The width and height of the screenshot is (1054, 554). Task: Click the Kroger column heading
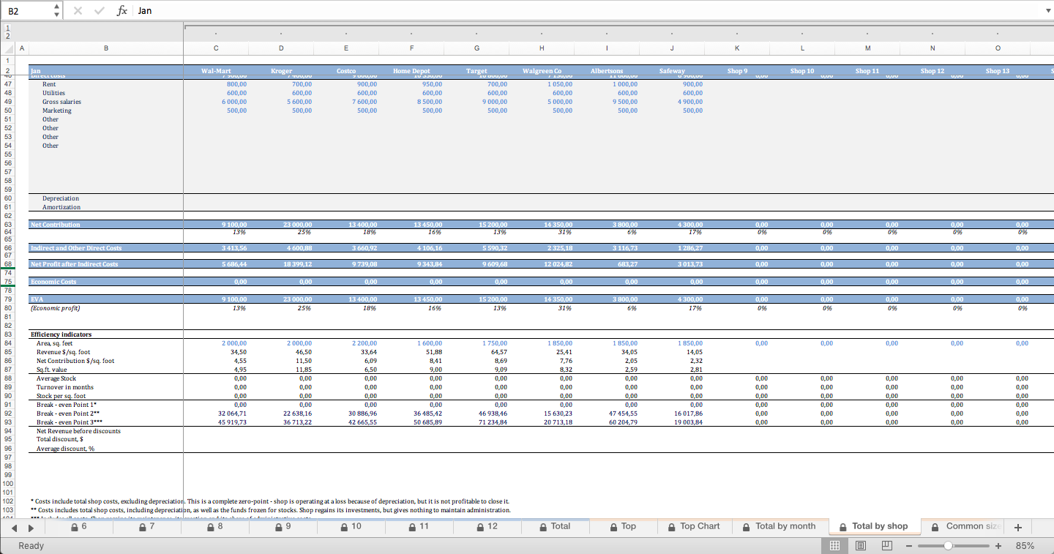pos(281,71)
